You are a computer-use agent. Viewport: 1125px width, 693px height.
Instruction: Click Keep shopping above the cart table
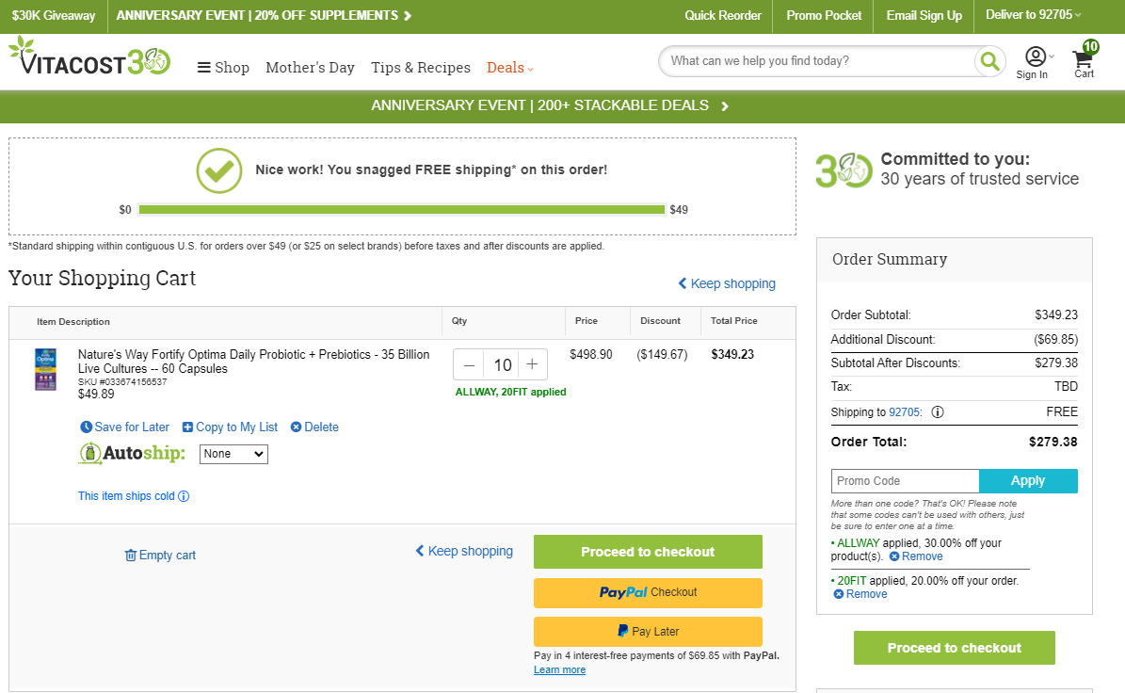(727, 283)
